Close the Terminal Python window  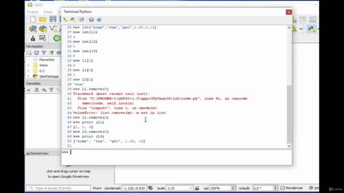(289, 12)
